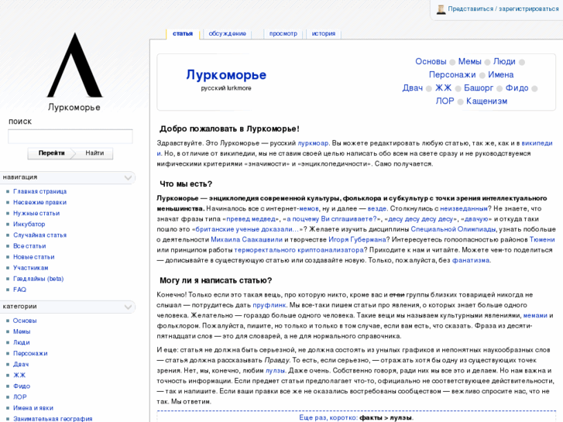The width and height of the screenshot is (563, 422).
Task: Open Мемы category in sidebar
Action: pos(22,331)
